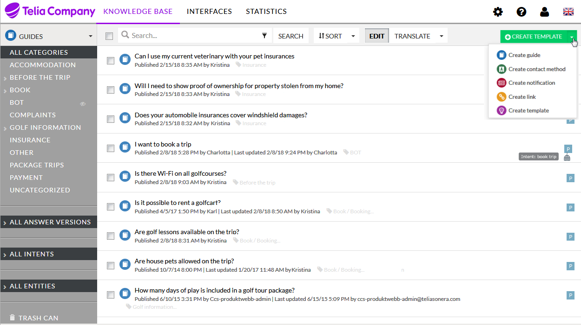Select checkbox for 'Are house pets allowed on the trip?'
The height and width of the screenshot is (325, 581).
[x=111, y=266]
